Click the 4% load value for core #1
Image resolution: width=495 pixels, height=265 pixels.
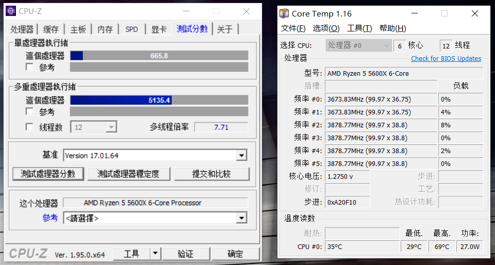tap(461, 112)
